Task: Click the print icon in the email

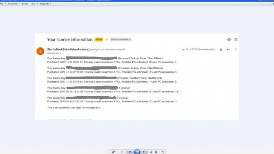Action: point(229,39)
